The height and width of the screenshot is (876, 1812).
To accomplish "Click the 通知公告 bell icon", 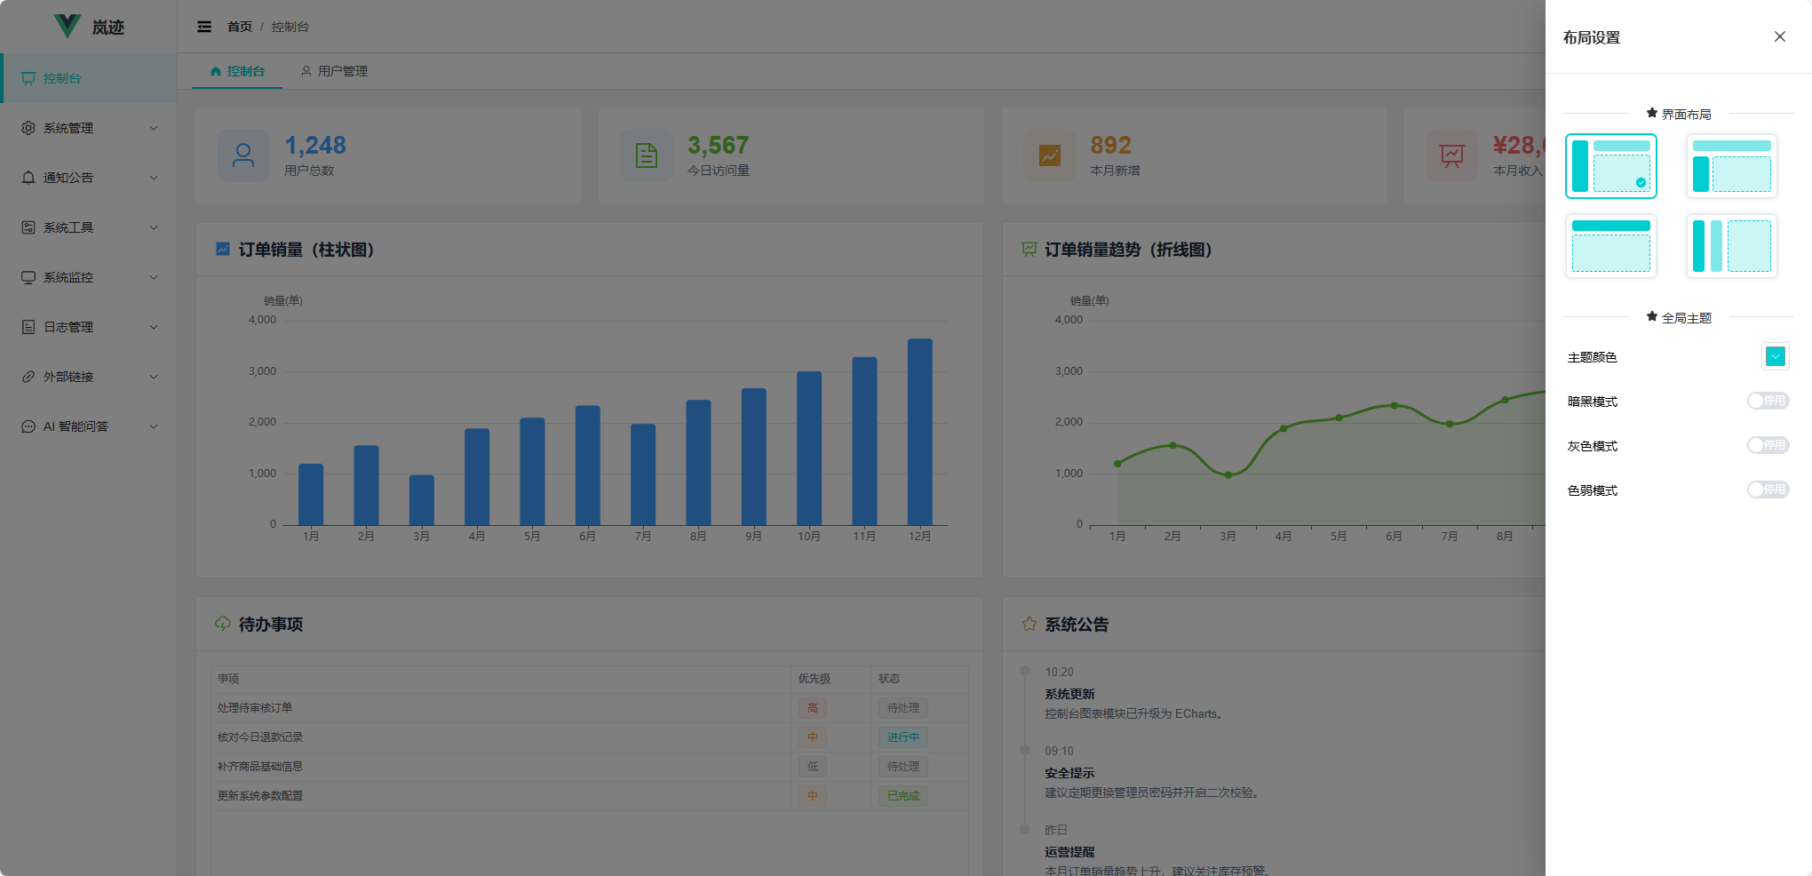I will 28,178.
